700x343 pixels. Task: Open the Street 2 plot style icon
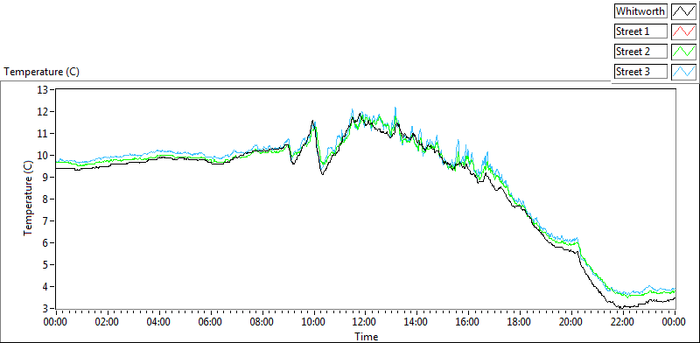pyautogui.click(x=683, y=52)
